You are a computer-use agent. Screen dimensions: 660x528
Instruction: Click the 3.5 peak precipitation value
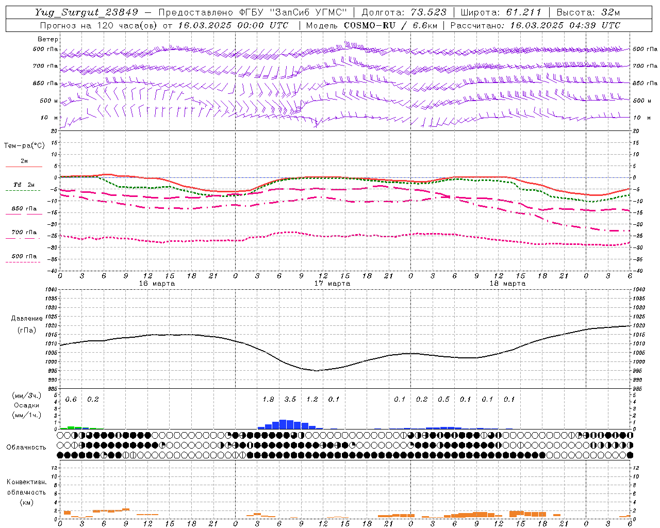point(290,400)
